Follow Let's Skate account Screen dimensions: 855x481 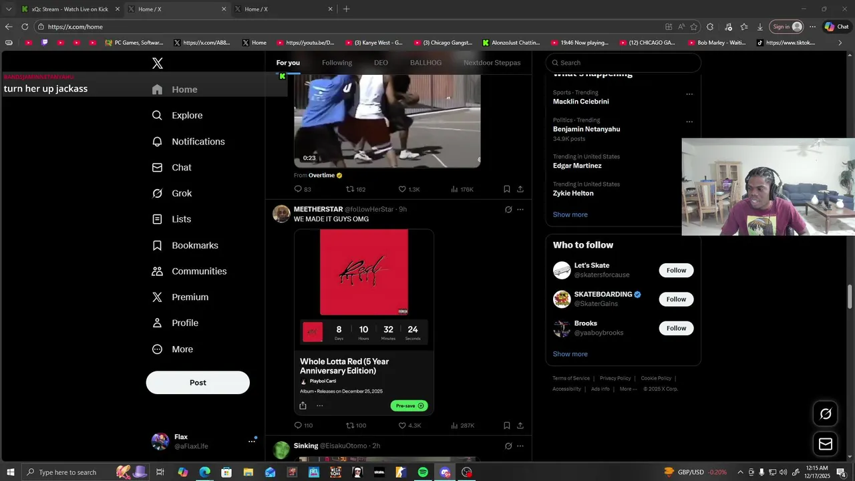[676, 271]
